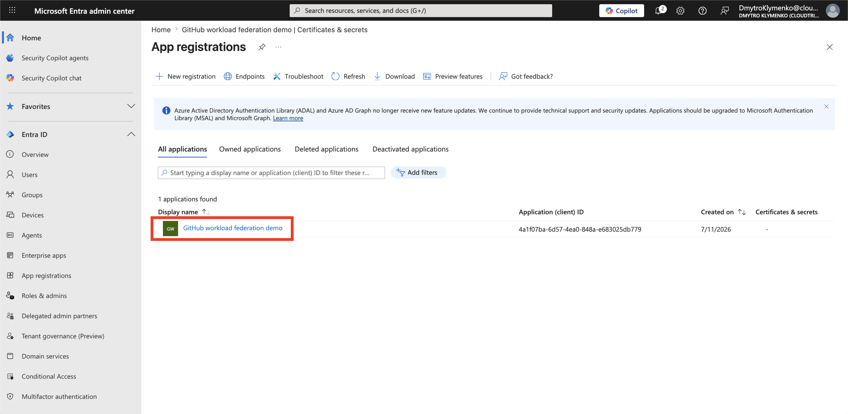Click application ID 4a1f07ba-6d57-4ea0-848a-e683025db779
Viewport: 848px width, 414px height.
[x=580, y=229]
